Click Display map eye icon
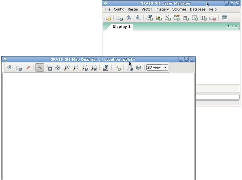The height and width of the screenshot is (180, 242). [10, 67]
